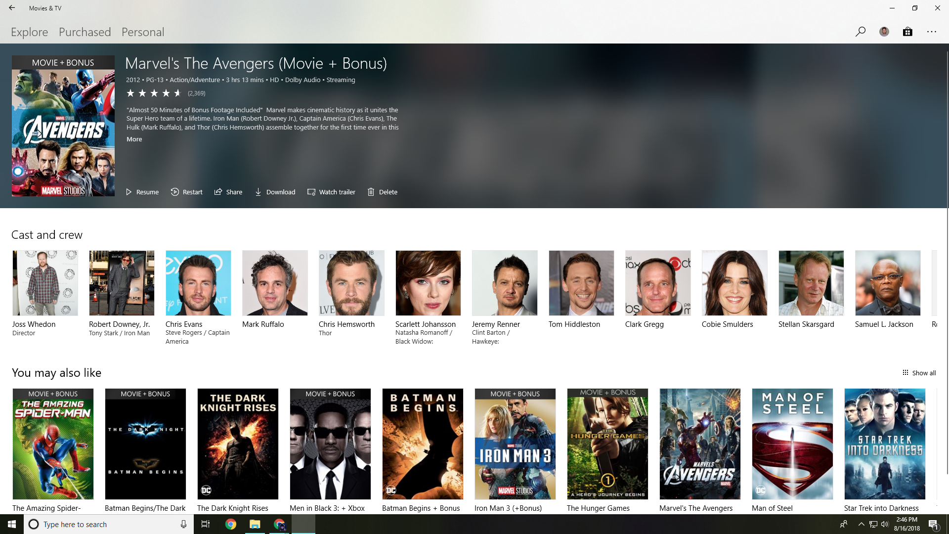The height and width of the screenshot is (534, 949).
Task: Delete the movie from library
Action: pos(383,192)
